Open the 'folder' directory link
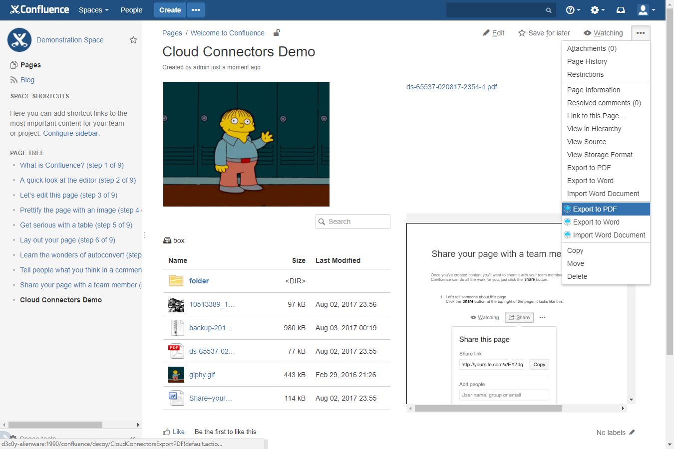The width and height of the screenshot is (674, 449). coord(199,281)
